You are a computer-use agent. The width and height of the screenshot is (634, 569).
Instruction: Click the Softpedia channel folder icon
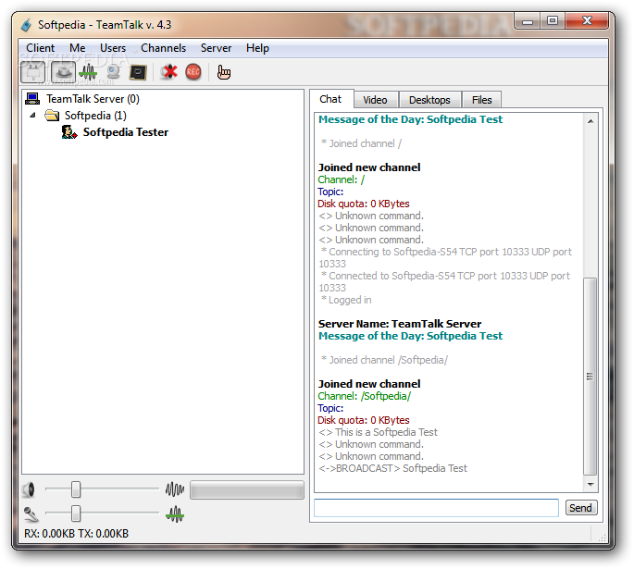[x=52, y=116]
